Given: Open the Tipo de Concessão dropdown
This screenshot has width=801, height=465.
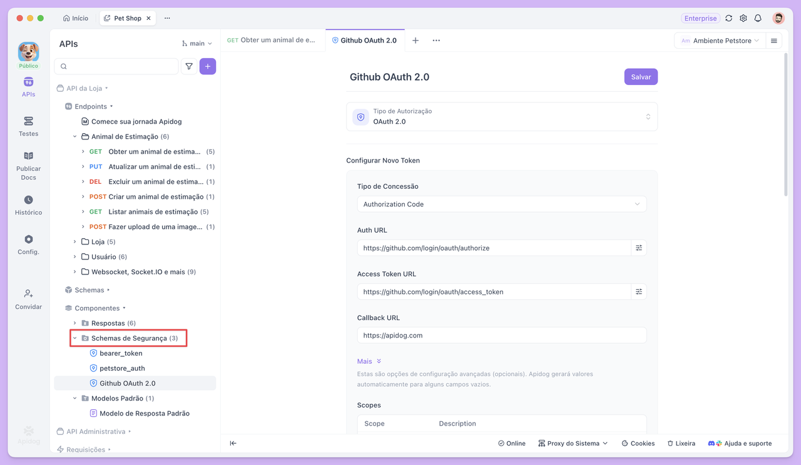Looking at the screenshot, I should (502, 204).
